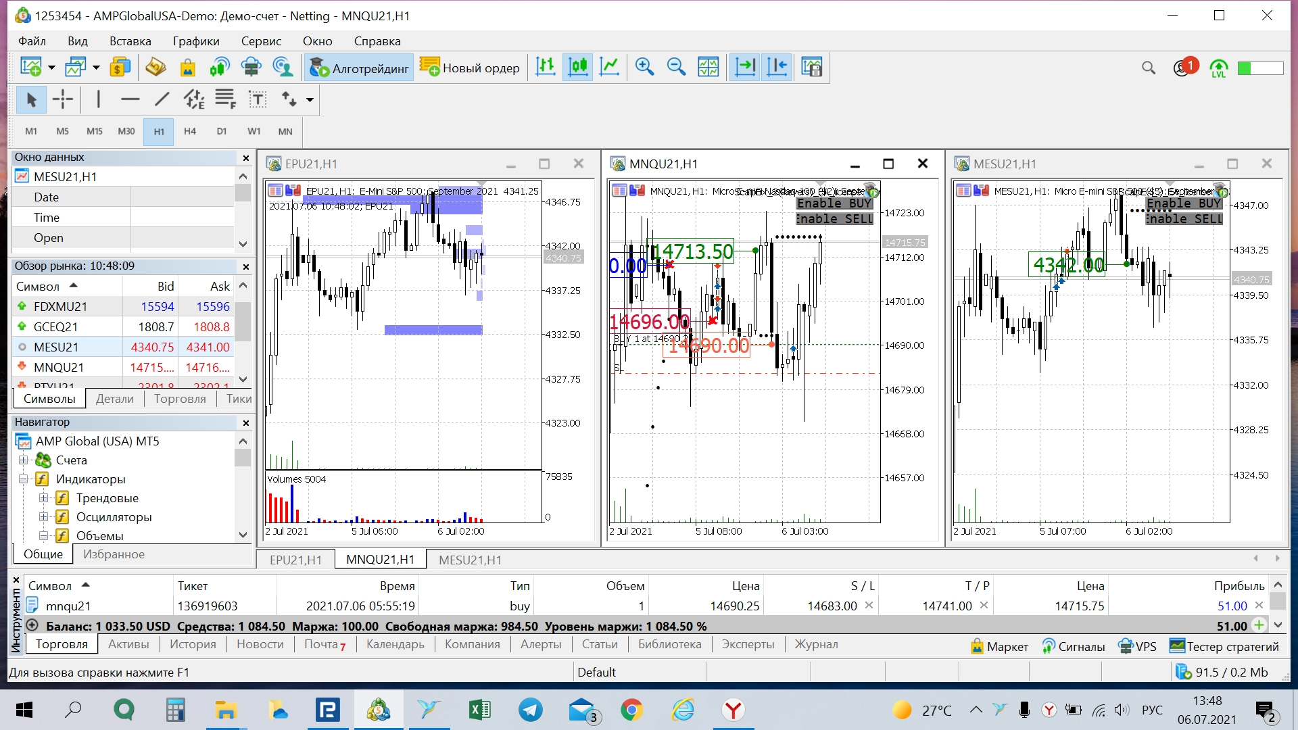Click the chart shift icon
Viewport: 1298px width, 730px height.
(777, 67)
